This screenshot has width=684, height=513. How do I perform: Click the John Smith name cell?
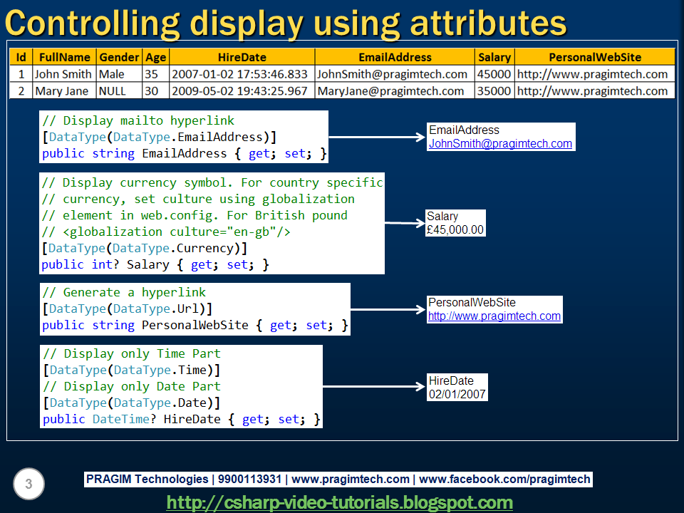click(x=65, y=74)
